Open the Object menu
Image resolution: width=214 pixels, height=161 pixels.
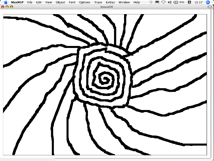60,2
